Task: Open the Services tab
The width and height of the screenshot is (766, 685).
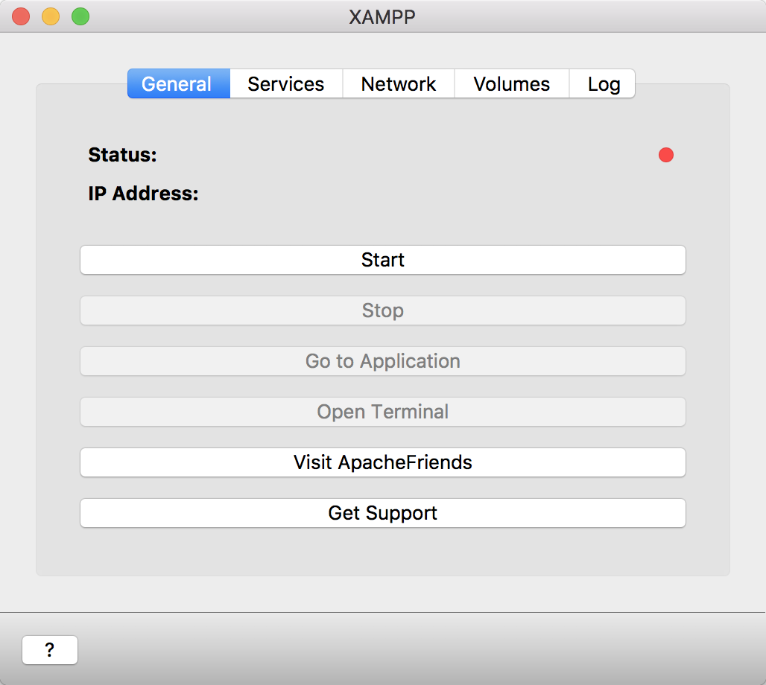Action: pyautogui.click(x=286, y=84)
